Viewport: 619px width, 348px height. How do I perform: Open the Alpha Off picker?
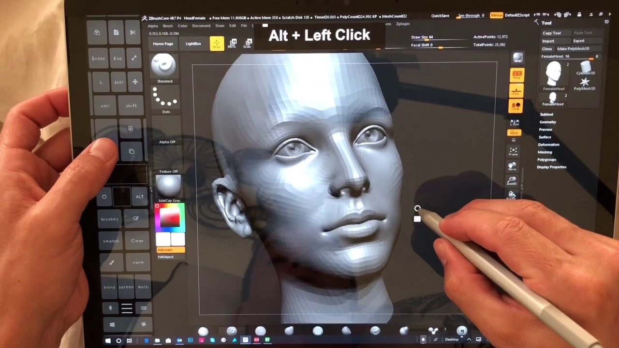(x=167, y=130)
